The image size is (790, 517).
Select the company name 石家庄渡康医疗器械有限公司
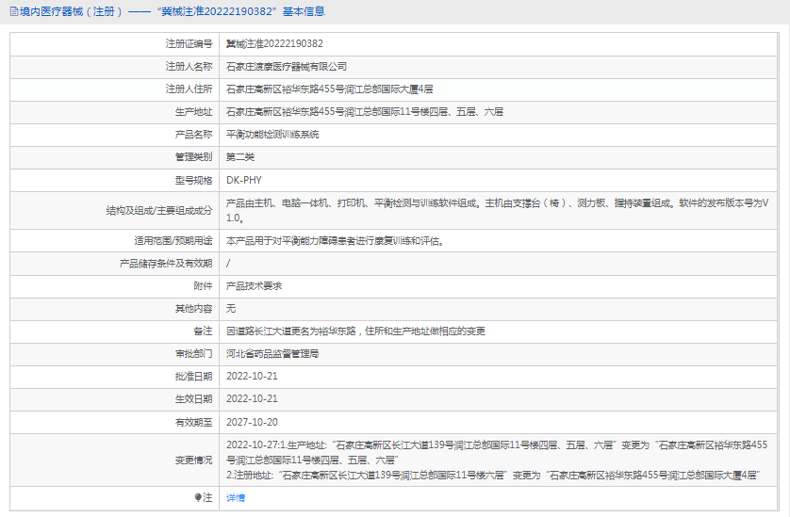[287, 67]
